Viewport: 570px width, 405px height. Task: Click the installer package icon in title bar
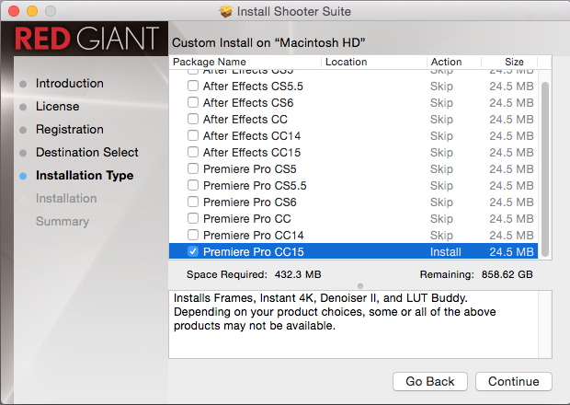click(x=226, y=11)
